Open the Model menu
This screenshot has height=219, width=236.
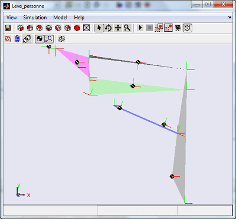tap(60, 18)
